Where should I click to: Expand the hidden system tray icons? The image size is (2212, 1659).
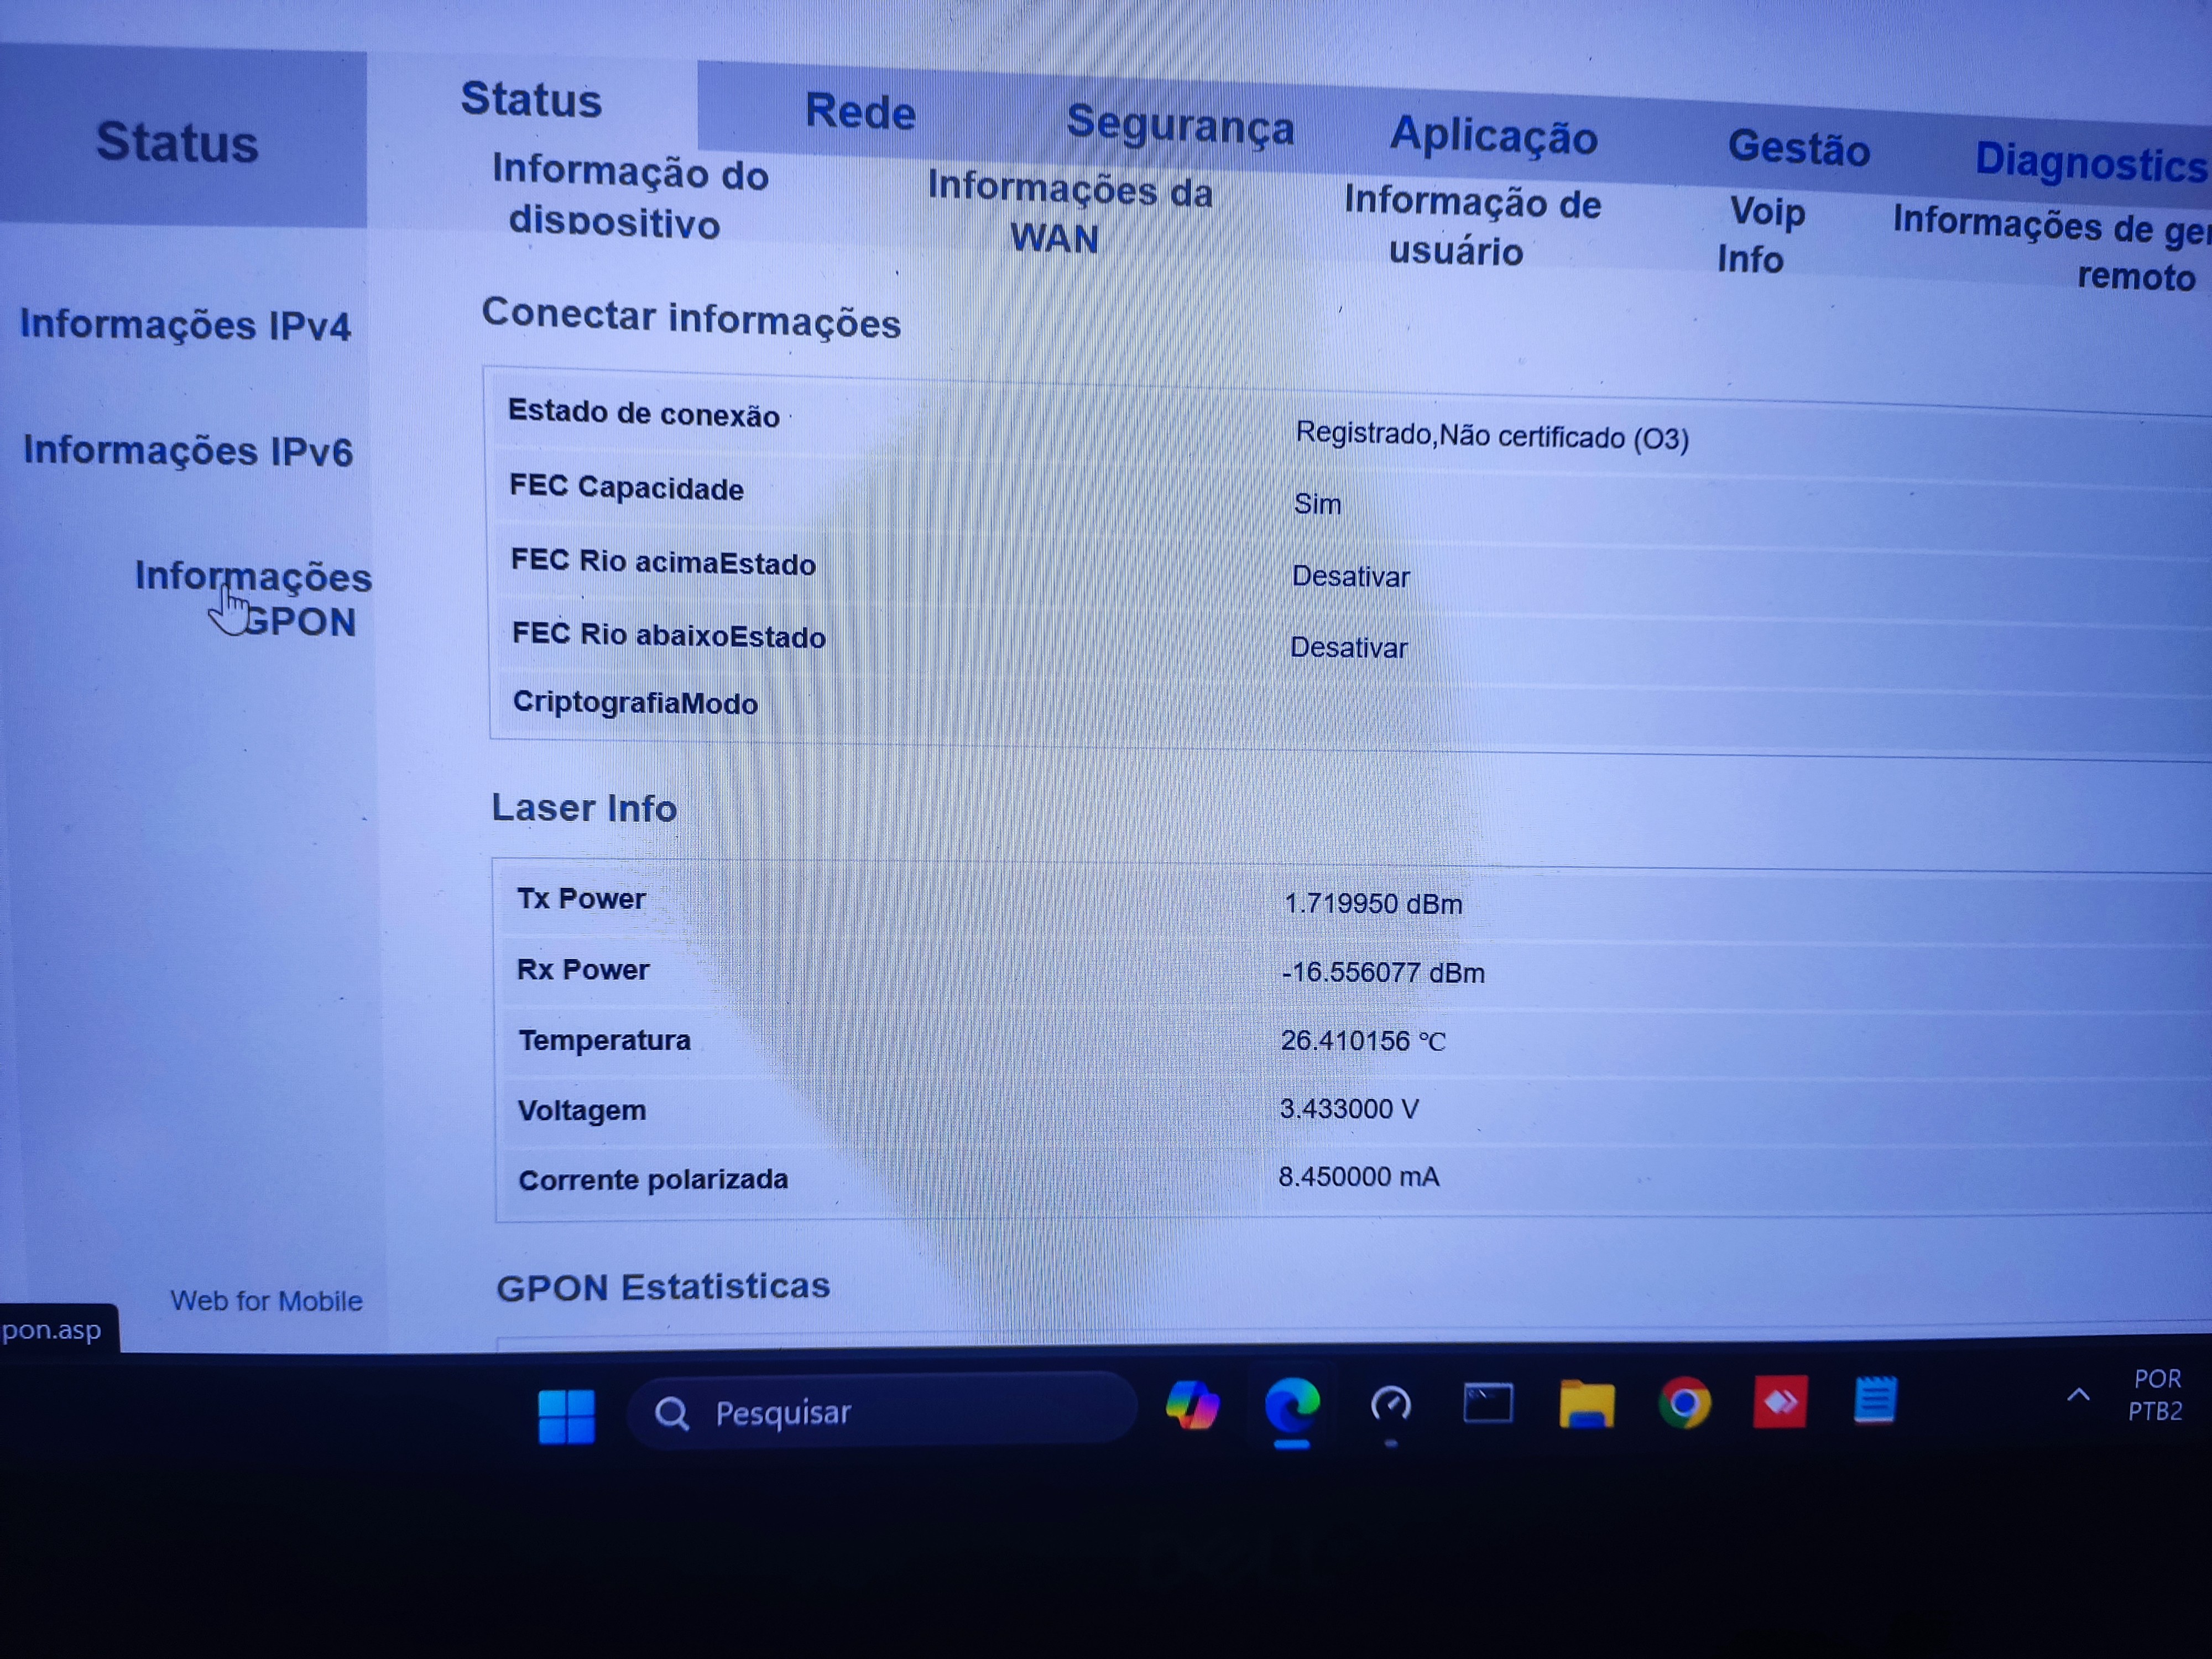[2078, 1395]
